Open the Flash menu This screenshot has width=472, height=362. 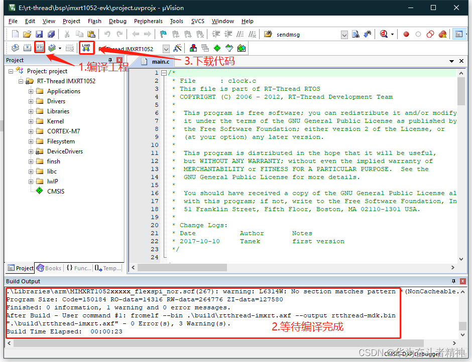94,21
